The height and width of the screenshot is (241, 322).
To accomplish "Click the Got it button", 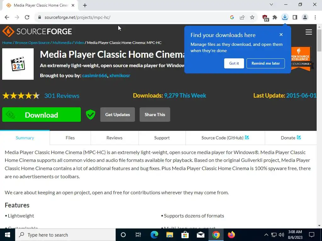I will 234,63.
